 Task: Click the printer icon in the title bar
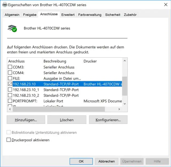tap(5, 5)
